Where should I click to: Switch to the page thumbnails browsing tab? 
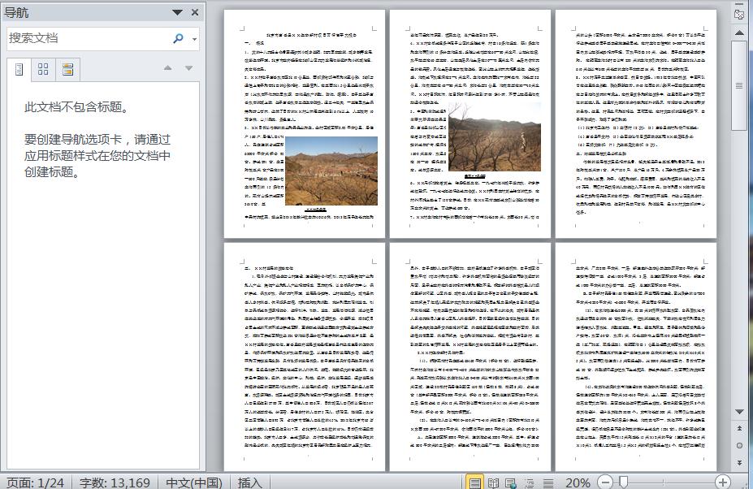pyautogui.click(x=45, y=69)
